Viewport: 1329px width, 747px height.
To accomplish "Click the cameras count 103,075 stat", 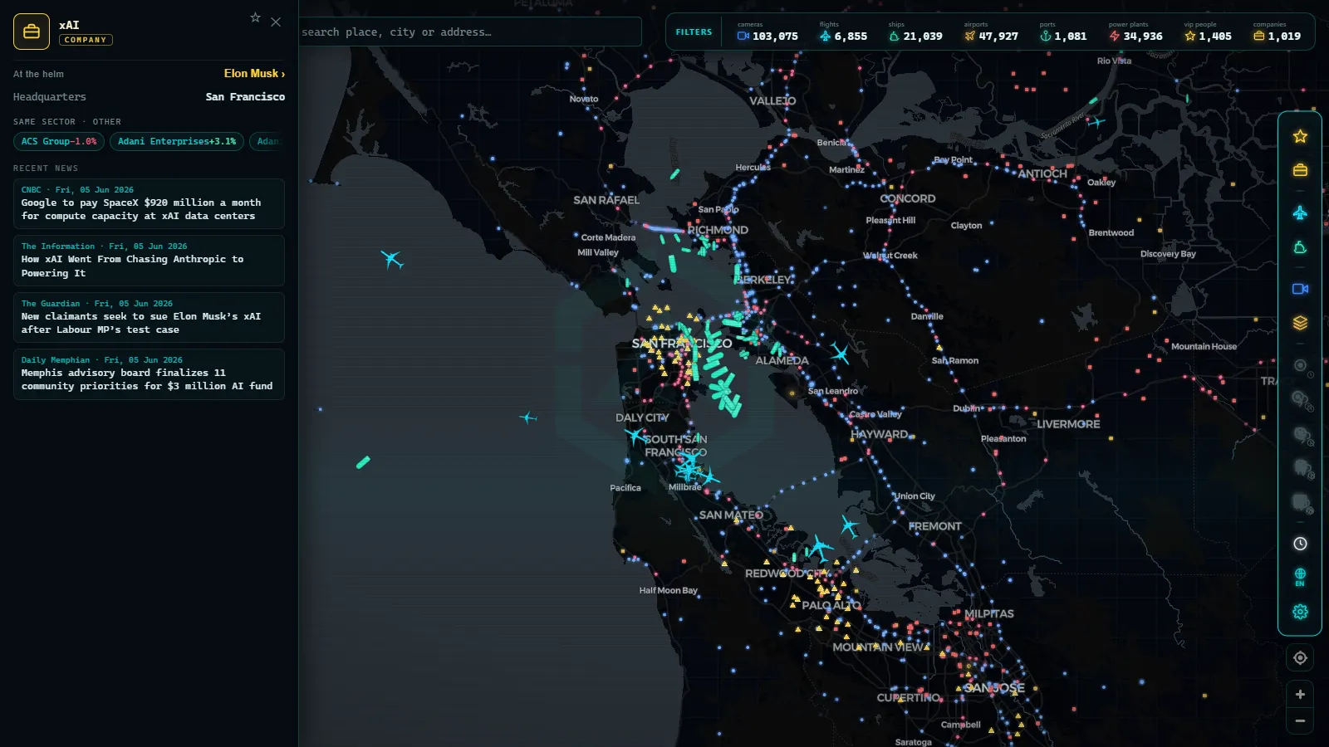I will [x=767, y=32].
